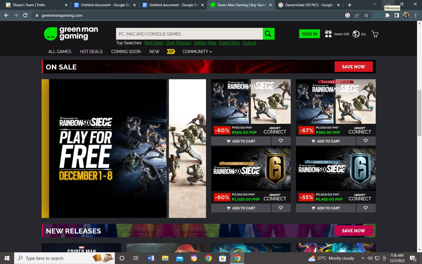Open Cortana circle icon on taskbar

(122, 258)
